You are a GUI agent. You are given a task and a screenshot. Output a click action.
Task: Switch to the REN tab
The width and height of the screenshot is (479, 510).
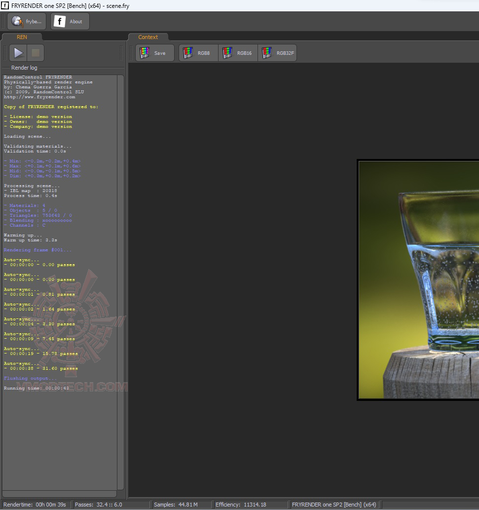click(x=22, y=37)
